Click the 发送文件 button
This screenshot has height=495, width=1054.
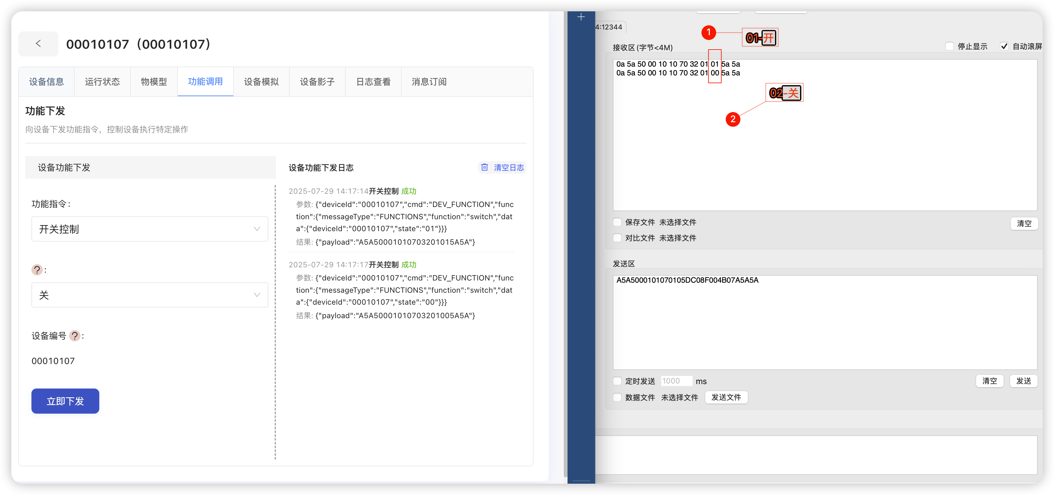(726, 397)
